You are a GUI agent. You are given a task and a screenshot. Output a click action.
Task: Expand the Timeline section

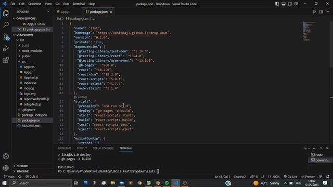coord(22,171)
